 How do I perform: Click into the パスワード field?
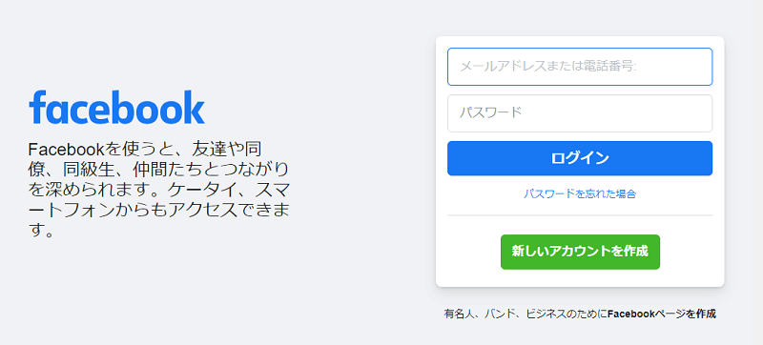click(x=580, y=113)
